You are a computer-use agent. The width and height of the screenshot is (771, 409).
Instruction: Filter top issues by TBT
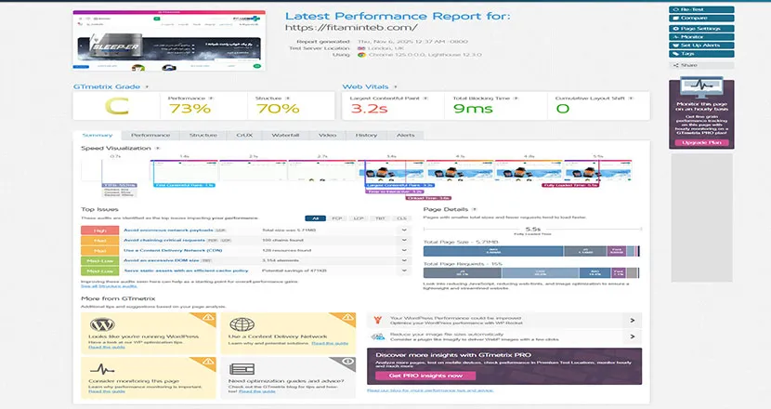point(381,219)
